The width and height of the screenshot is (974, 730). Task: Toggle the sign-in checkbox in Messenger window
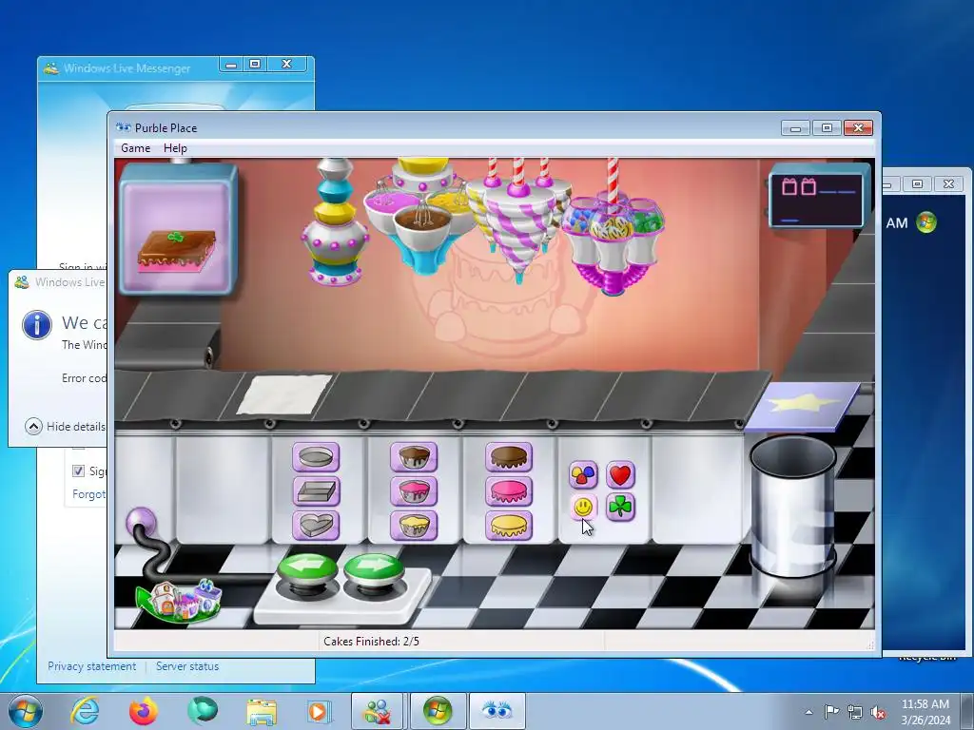[78, 471]
